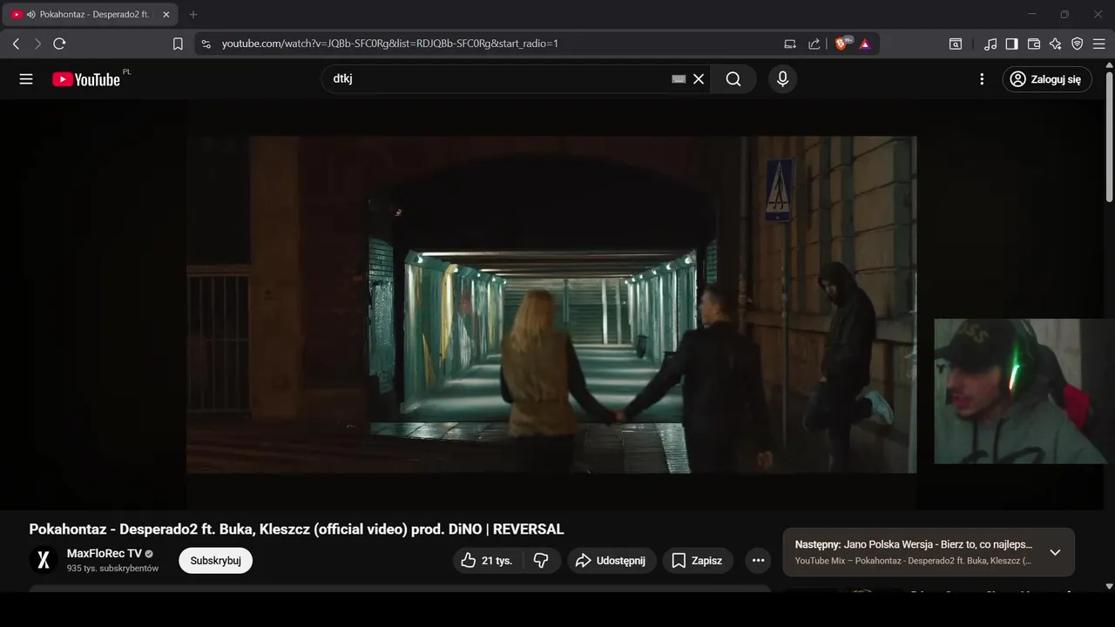This screenshot has height=627, width=1115.
Task: Click Udostępnij share button
Action: 612,561
